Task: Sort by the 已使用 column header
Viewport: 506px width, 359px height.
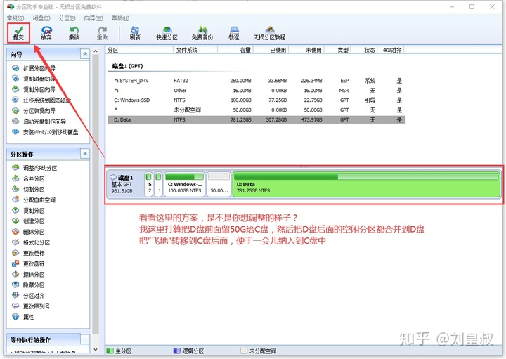Action: 271,50
